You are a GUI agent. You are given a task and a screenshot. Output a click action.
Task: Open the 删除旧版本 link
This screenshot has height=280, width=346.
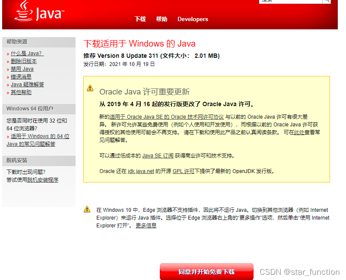24,61
